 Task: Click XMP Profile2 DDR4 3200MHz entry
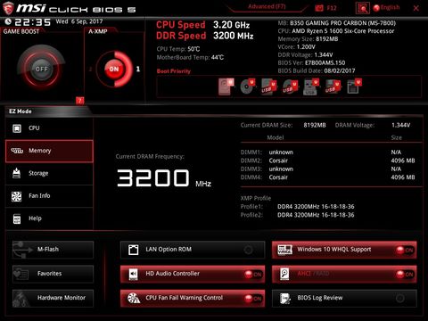tap(297, 215)
